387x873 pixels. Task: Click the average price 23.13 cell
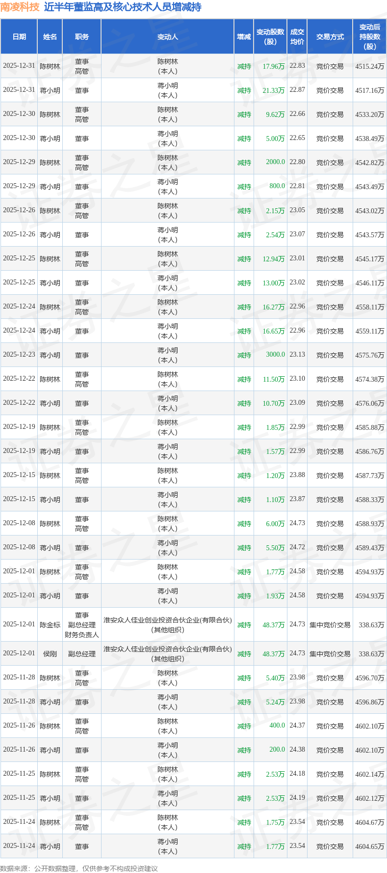(x=297, y=355)
